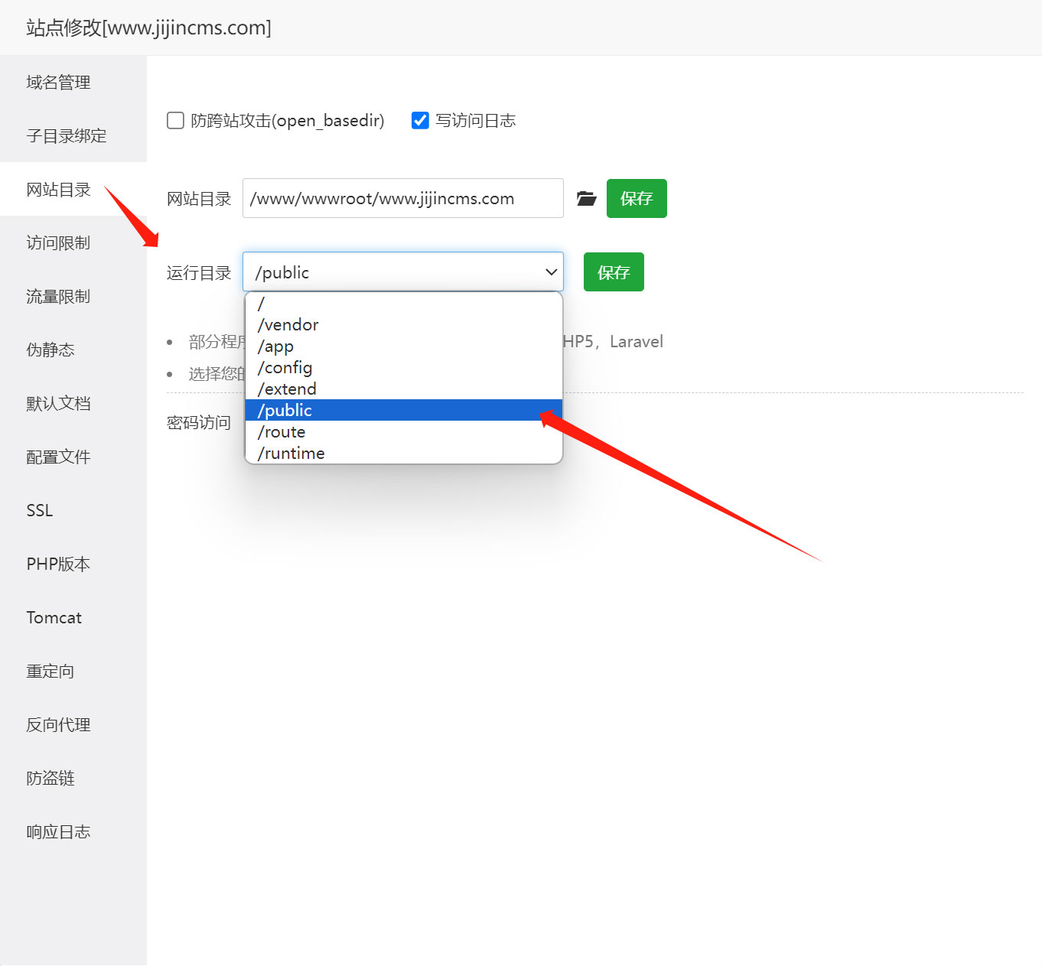Enable open_basedir cross-site protection checkbox
This screenshot has width=1042, height=966.
click(175, 121)
